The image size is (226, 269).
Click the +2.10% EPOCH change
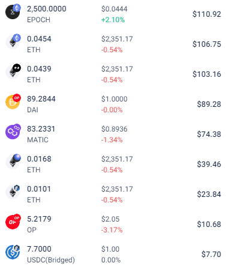click(x=113, y=20)
